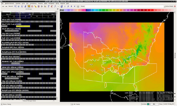The width and height of the screenshot is (177, 106).
Task: Click the Wind SFC Fcst (VICRO) label
Action: [11, 20]
